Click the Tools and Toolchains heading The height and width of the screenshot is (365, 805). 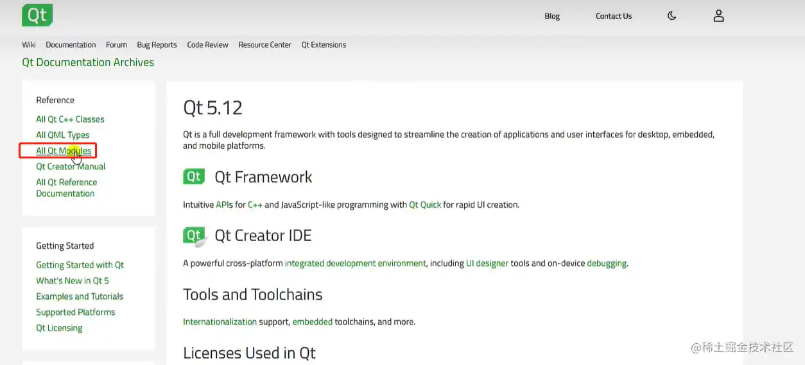[x=253, y=295]
